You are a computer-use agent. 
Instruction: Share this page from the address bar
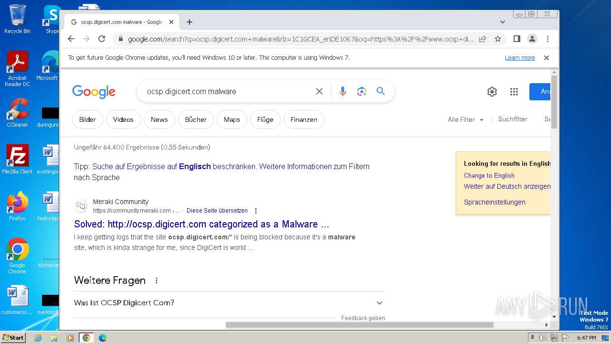tap(483, 39)
